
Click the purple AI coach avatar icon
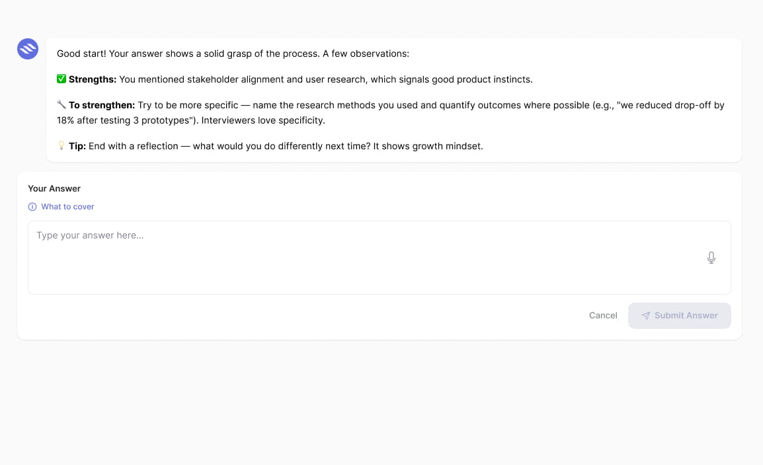[28, 49]
